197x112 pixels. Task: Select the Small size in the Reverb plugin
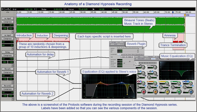(123, 57)
